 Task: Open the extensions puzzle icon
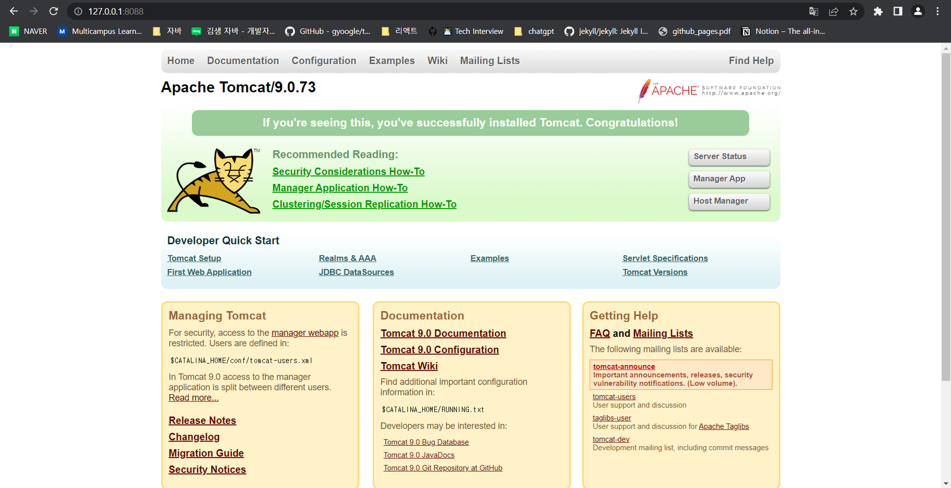click(x=878, y=11)
